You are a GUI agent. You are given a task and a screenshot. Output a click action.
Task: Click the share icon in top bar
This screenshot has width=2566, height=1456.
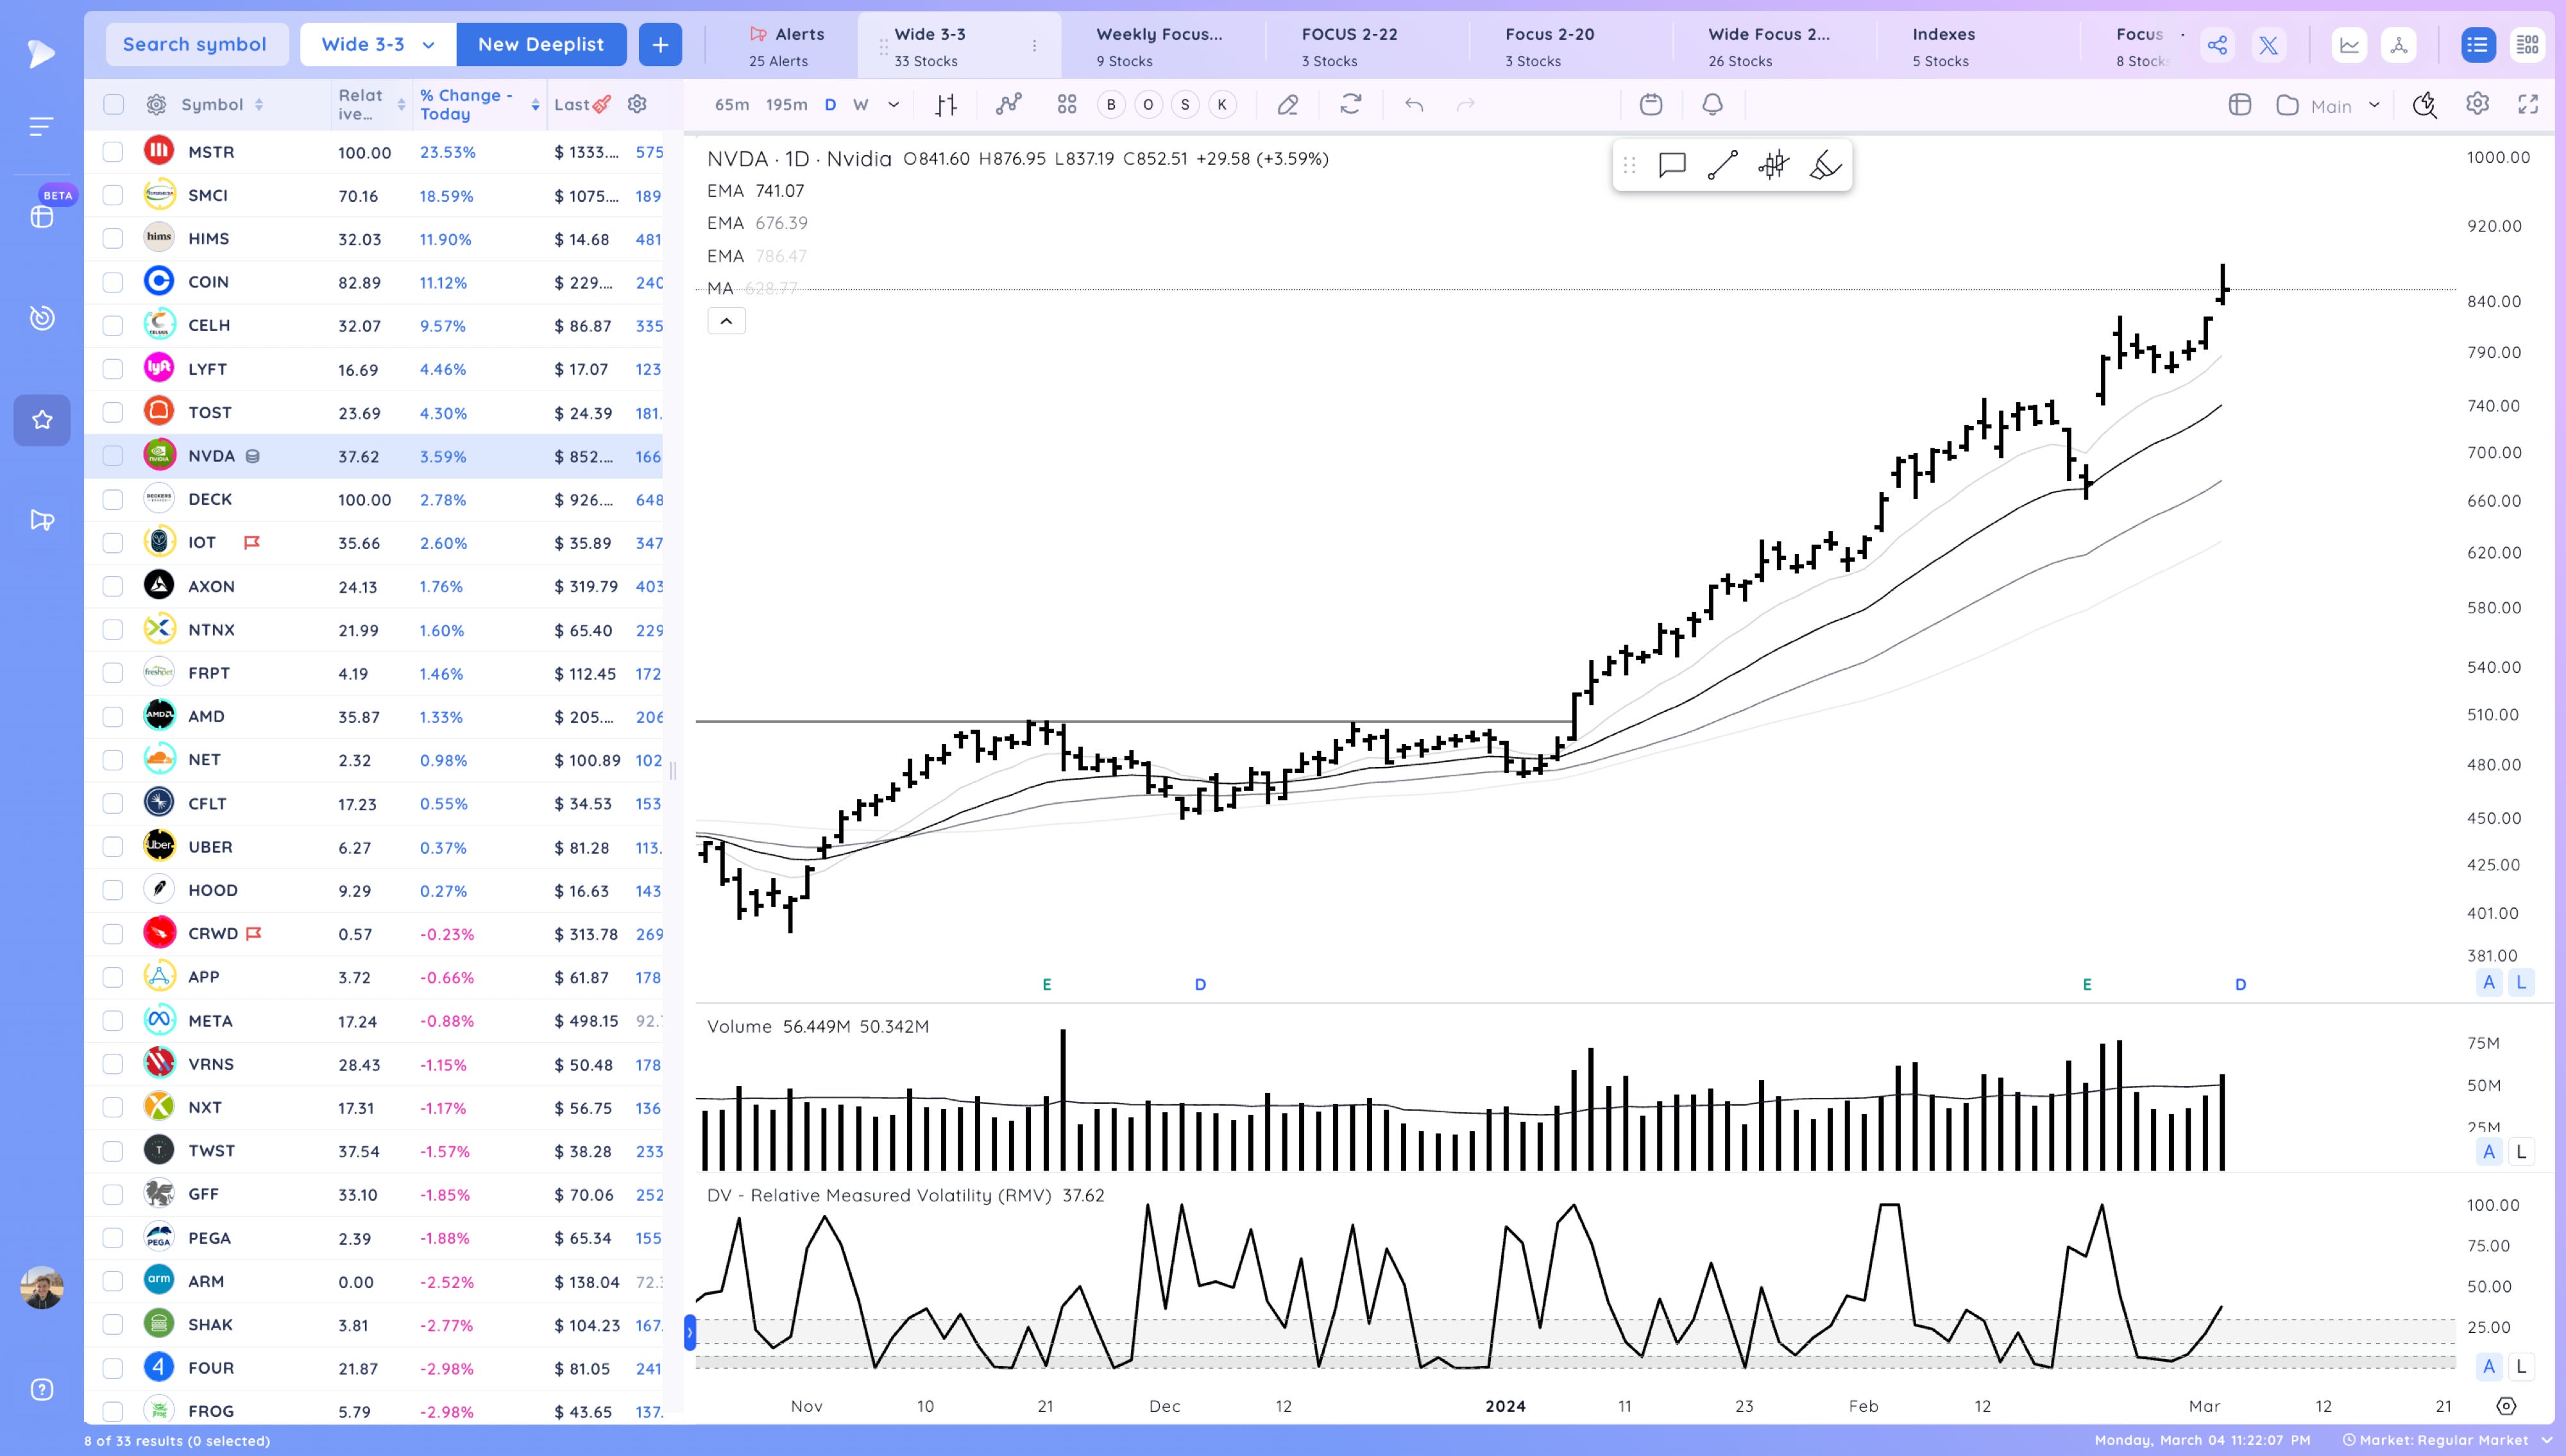[x=2217, y=45]
